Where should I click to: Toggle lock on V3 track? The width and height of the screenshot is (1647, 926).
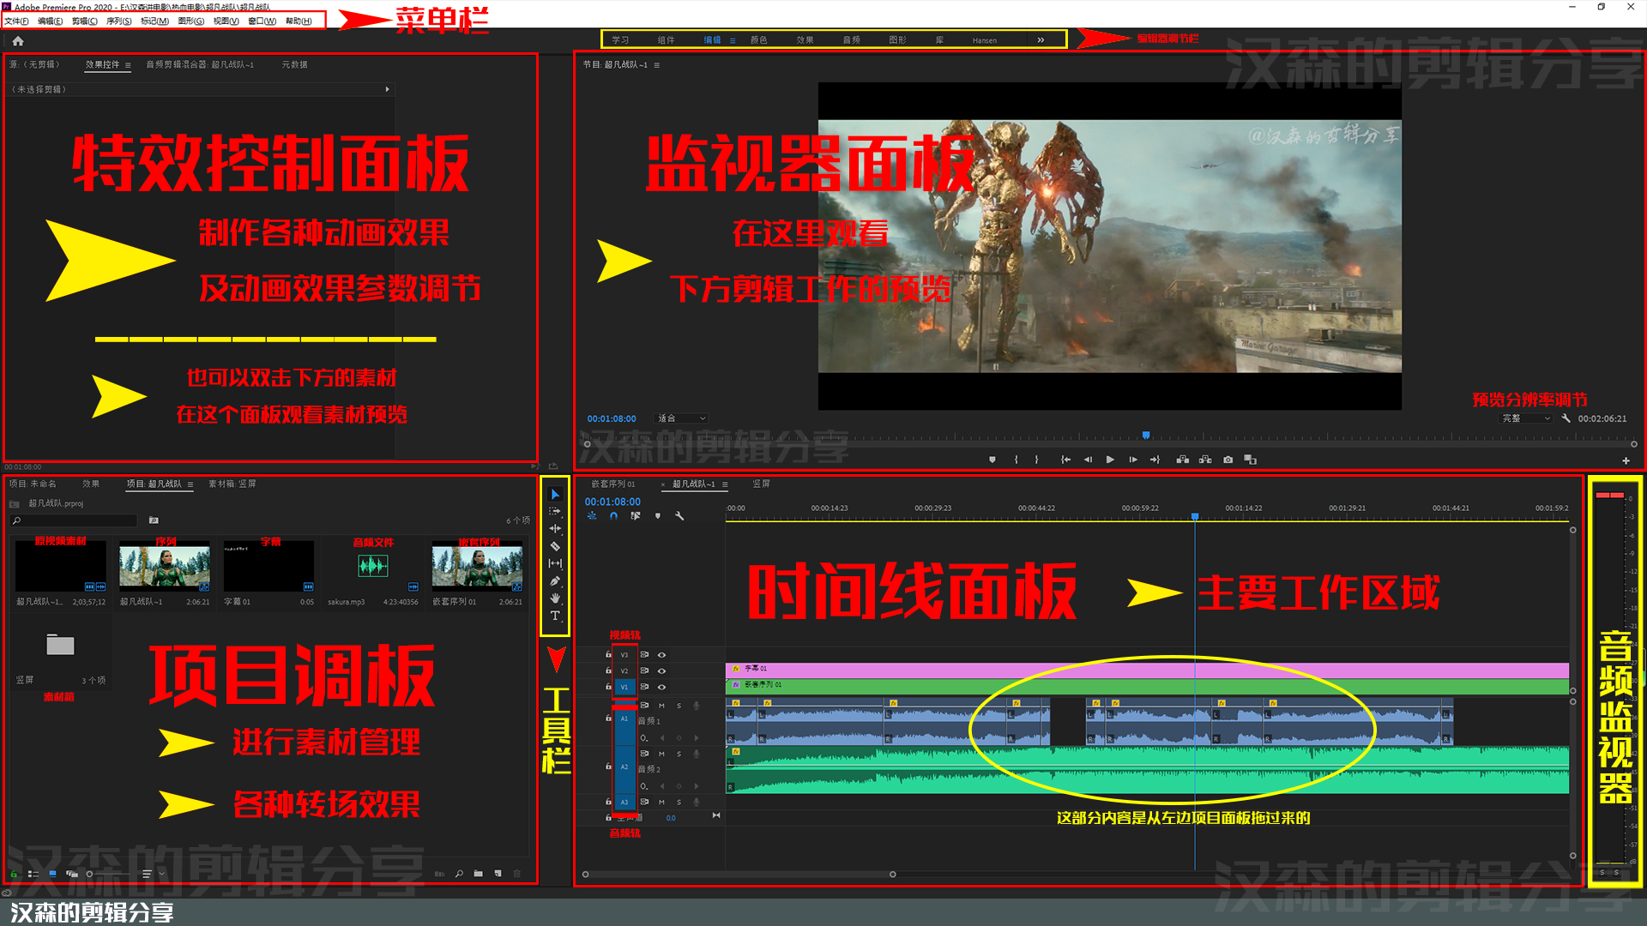point(608,655)
